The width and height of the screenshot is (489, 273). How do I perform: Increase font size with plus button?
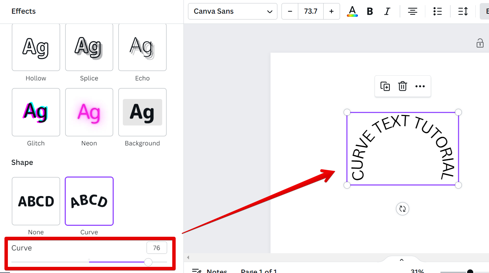coord(331,11)
